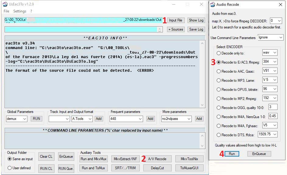Click Run and MkvMux button
This screenshot has width=287, height=175.
[93, 159]
